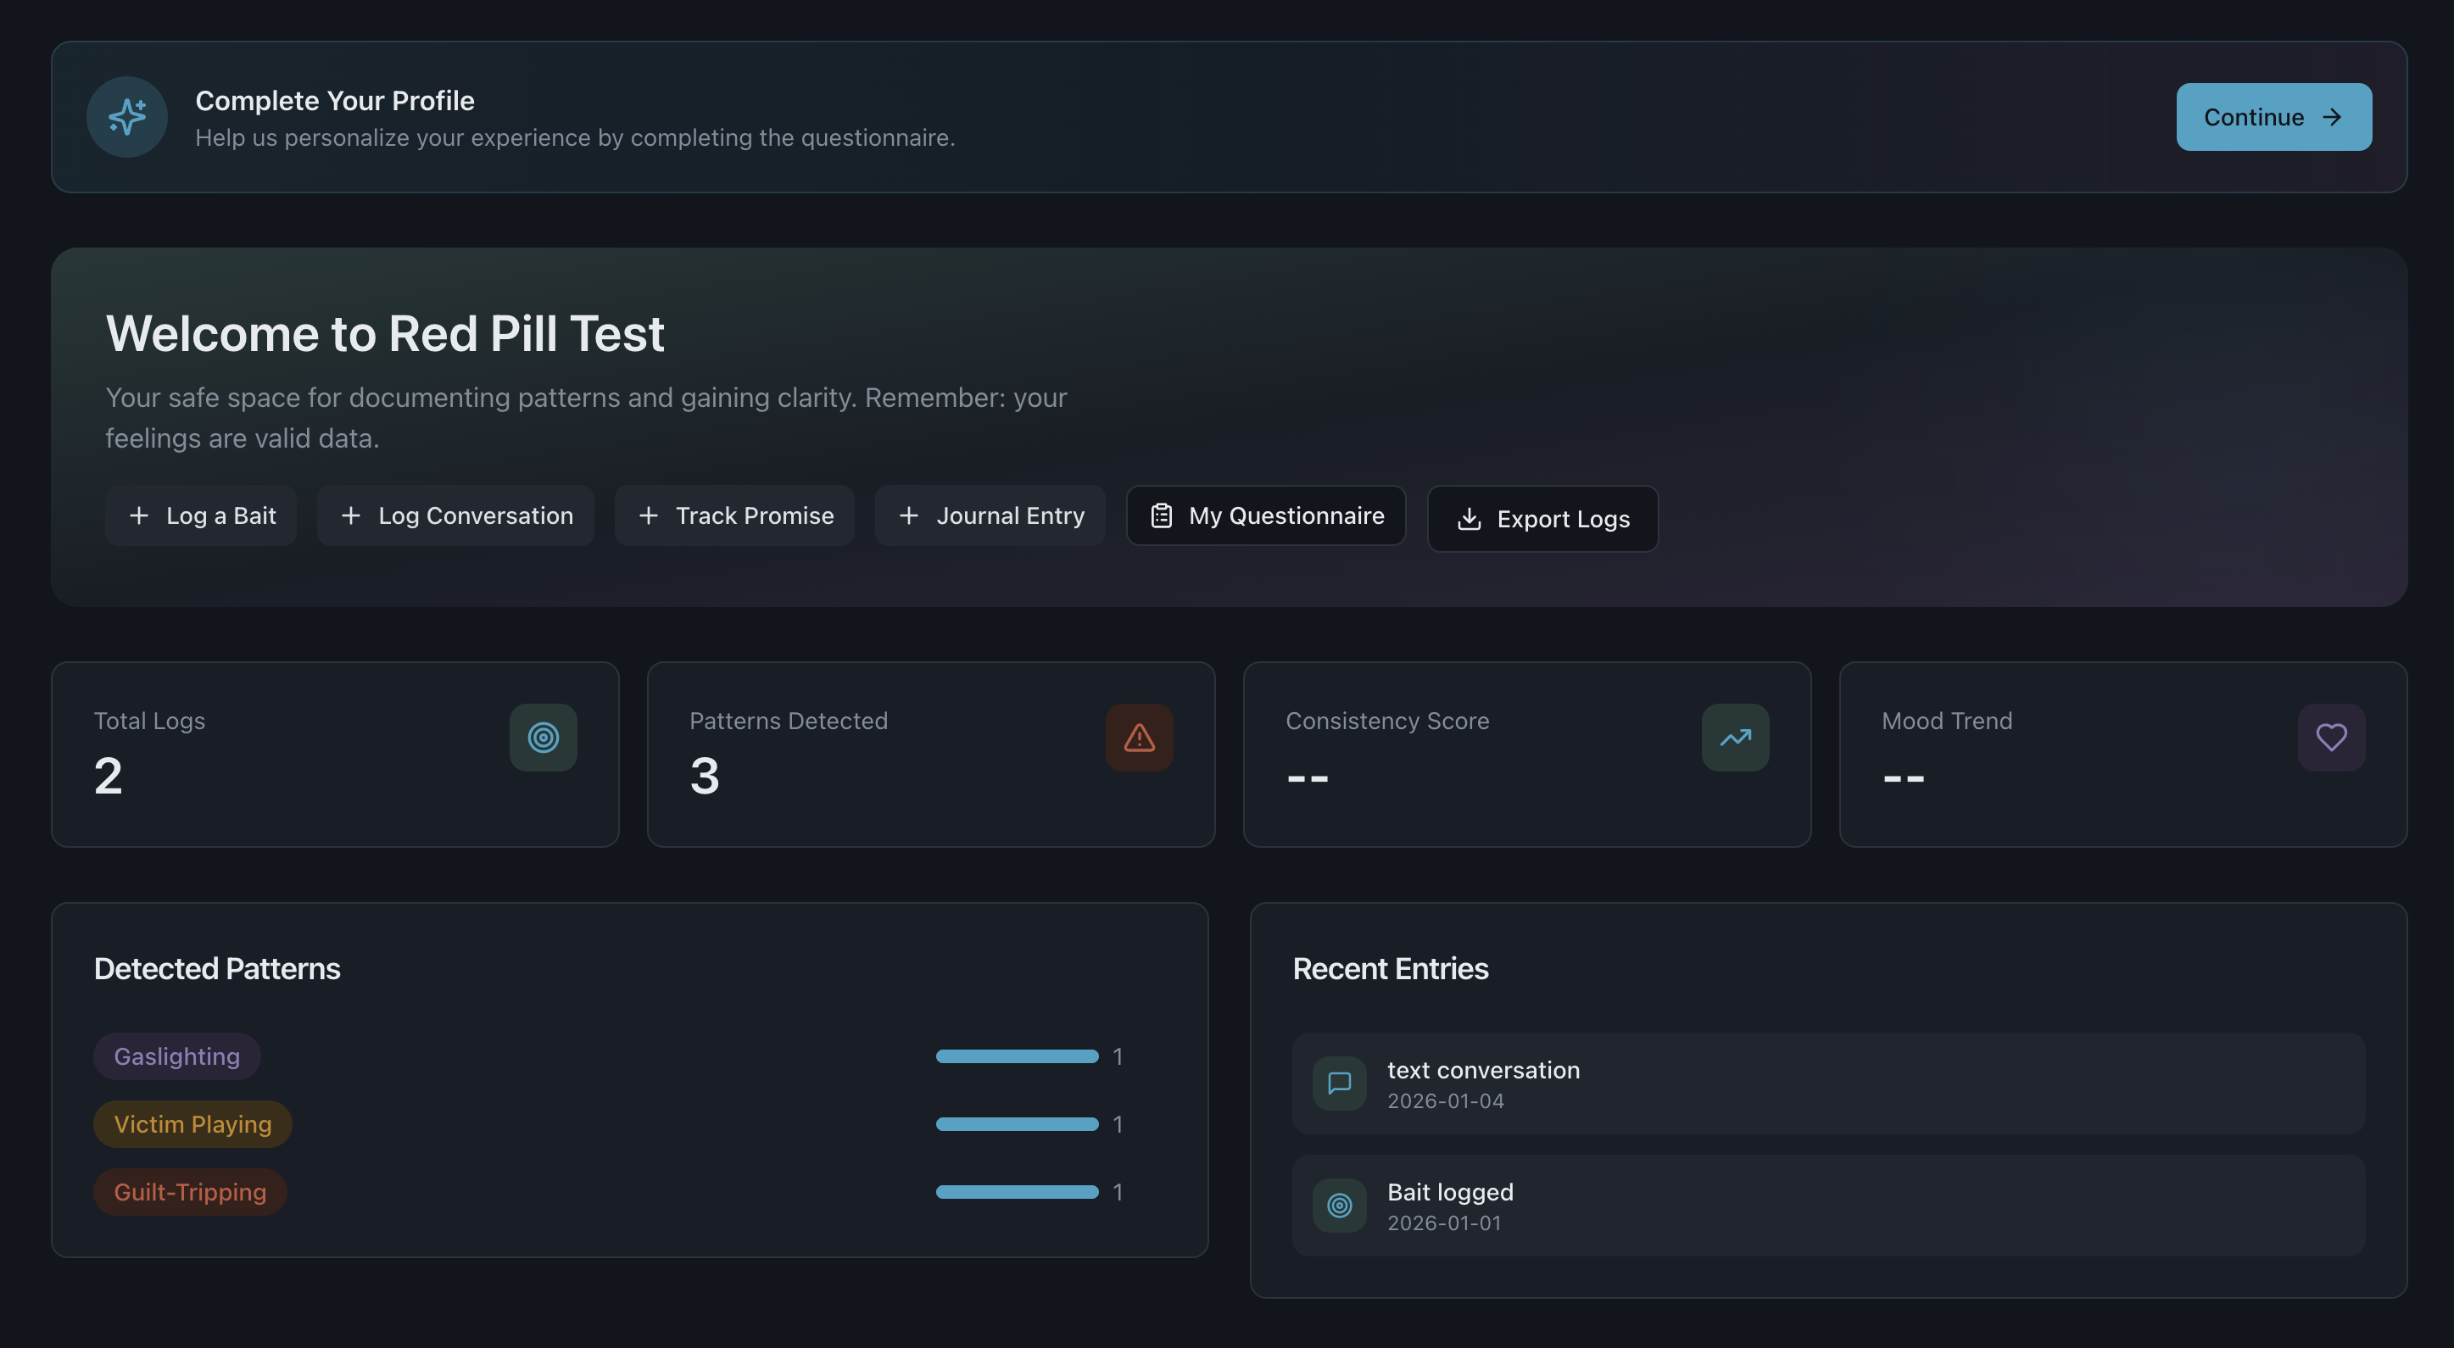Image resolution: width=2454 pixels, height=1348 pixels.
Task: Click Track Promise to add a promise
Action: coord(734,515)
